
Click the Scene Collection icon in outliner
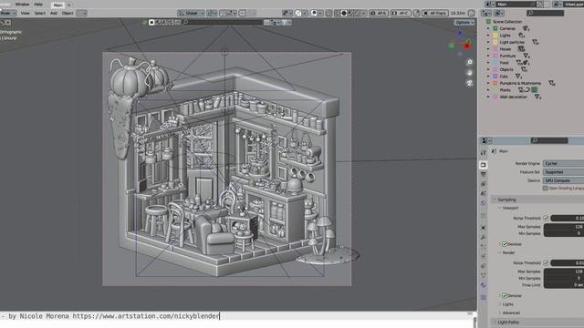pyautogui.click(x=488, y=22)
